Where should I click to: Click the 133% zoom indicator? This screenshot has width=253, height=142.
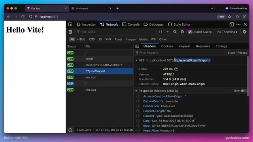pos(221,17)
